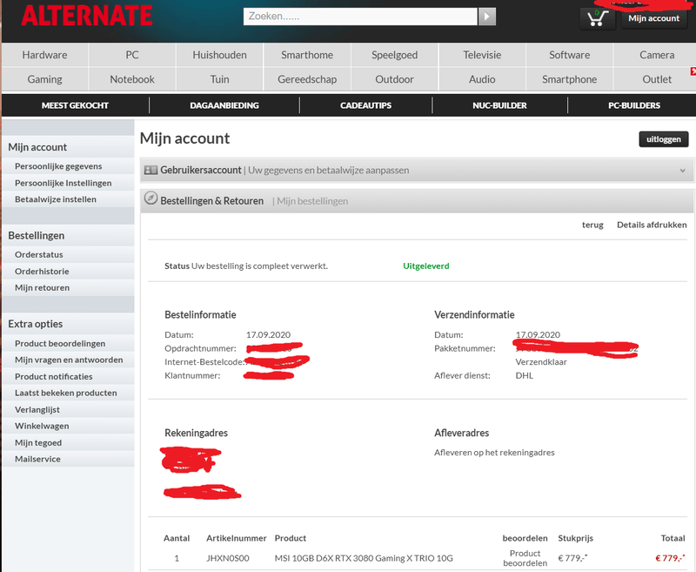Open Persoonlijke gegevens in sidebar

[x=58, y=166]
